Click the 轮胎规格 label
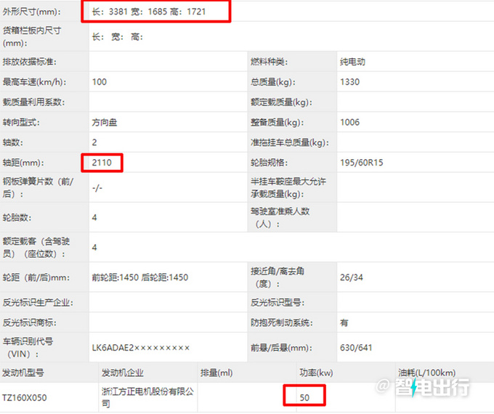The height and width of the screenshot is (414, 494). 269,163
